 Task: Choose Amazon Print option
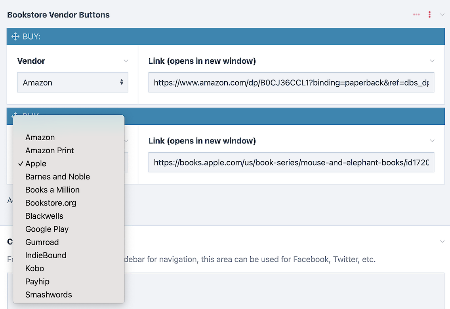pyautogui.click(x=50, y=151)
